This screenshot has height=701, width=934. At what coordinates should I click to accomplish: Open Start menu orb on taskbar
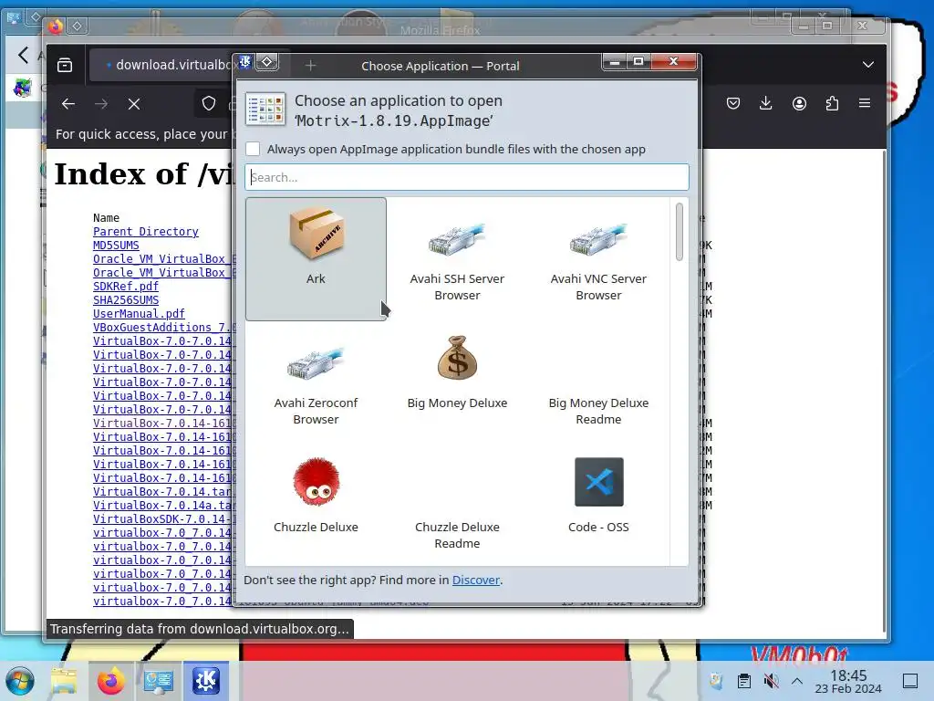click(20, 681)
